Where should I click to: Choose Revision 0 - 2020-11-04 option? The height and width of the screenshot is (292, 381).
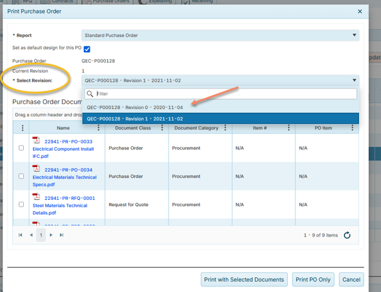point(220,107)
